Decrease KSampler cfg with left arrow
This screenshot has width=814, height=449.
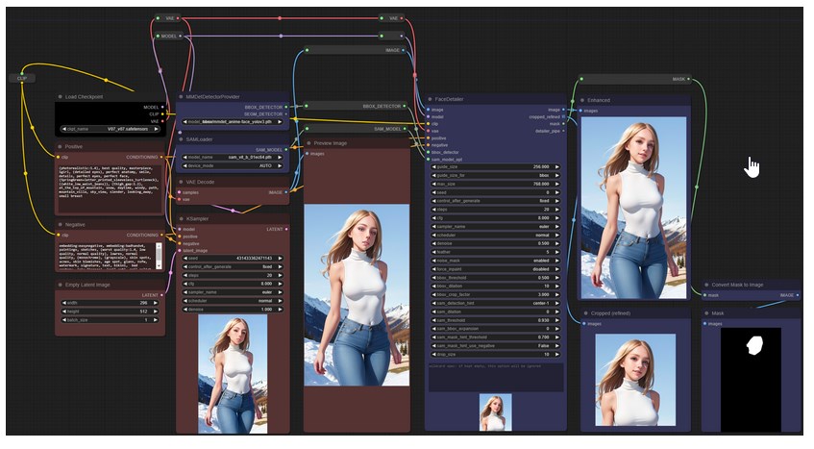click(185, 284)
